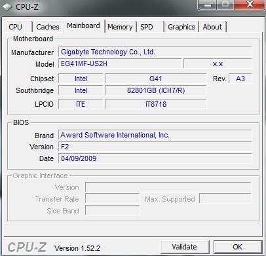Click the CPU-Z logo at bottom left

[x=27, y=247]
